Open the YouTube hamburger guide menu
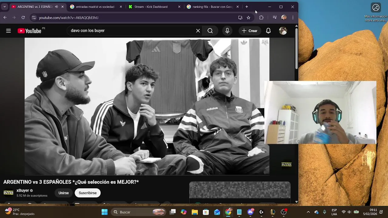Screen dimensions: 388x218 coord(8,31)
